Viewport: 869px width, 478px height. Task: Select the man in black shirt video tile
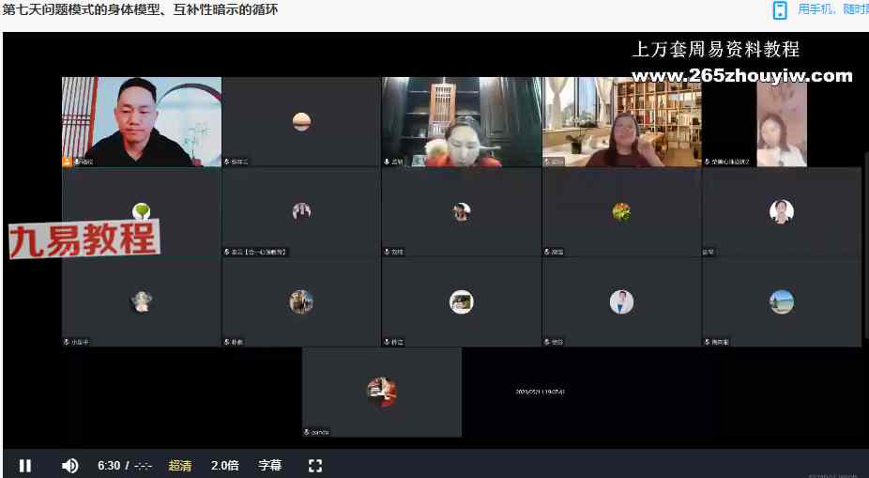pos(142,121)
